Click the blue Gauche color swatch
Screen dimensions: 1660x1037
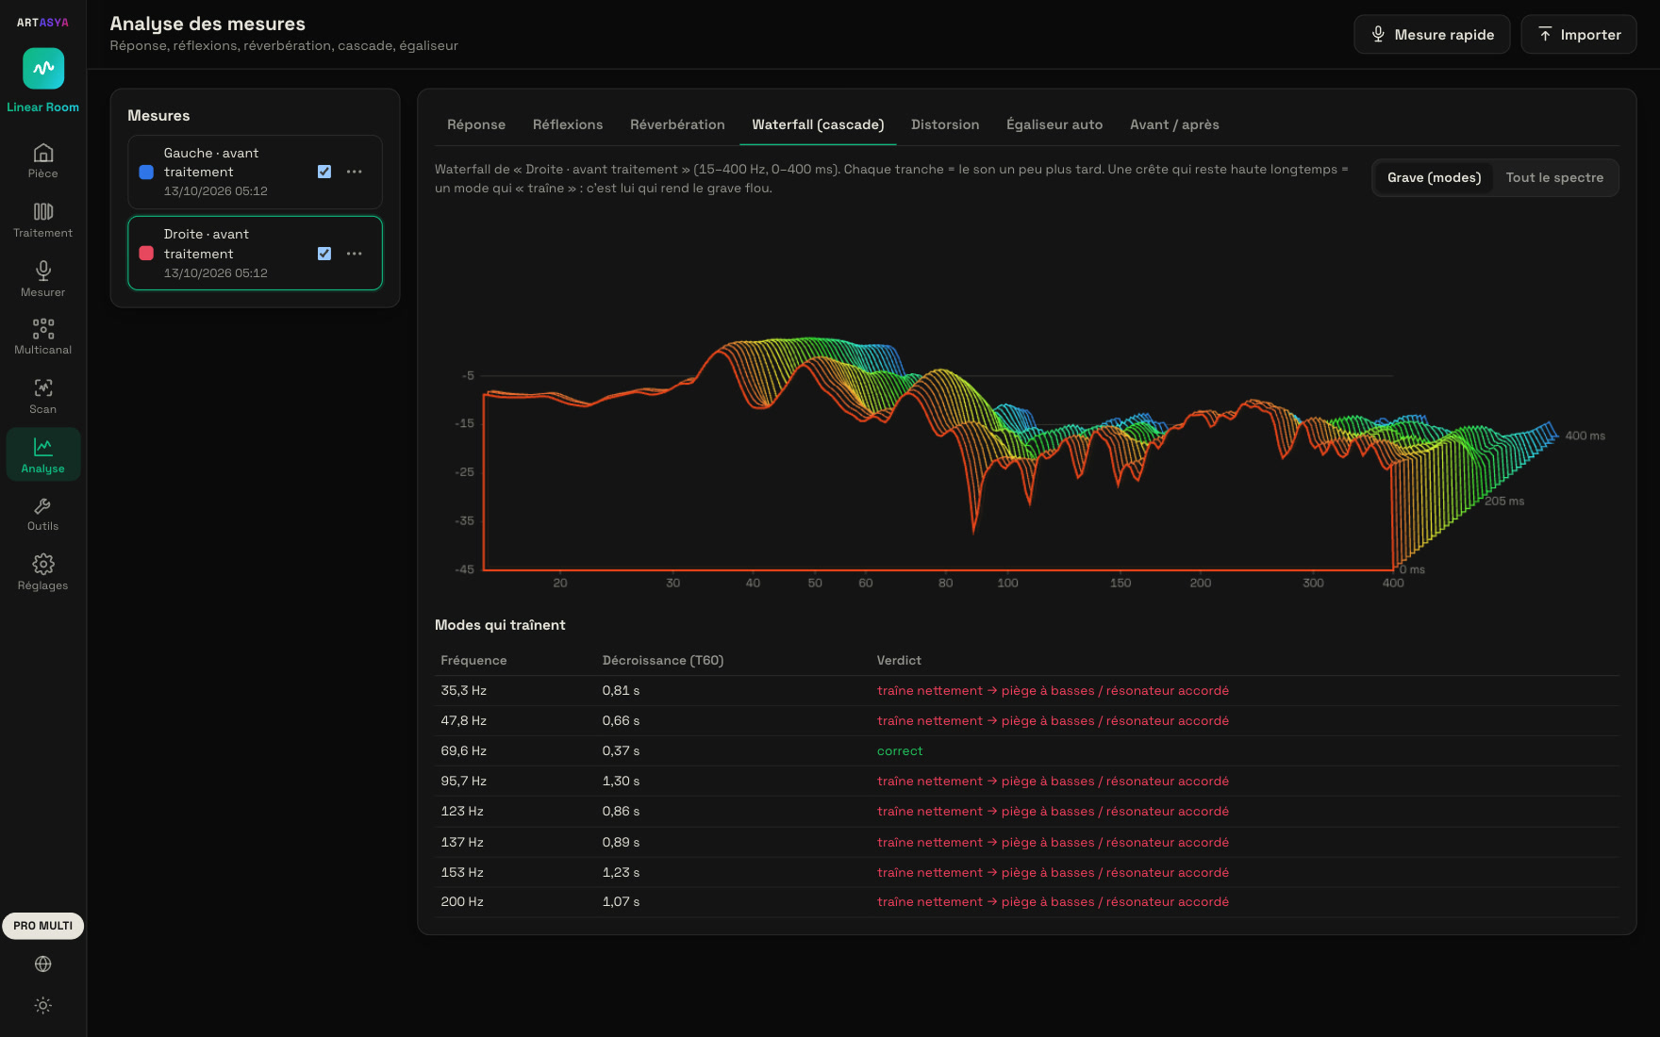(x=146, y=172)
